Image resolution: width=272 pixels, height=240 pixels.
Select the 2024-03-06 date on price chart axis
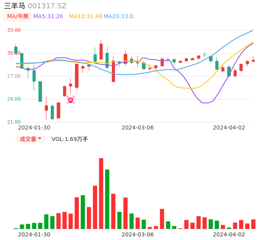[138, 128]
